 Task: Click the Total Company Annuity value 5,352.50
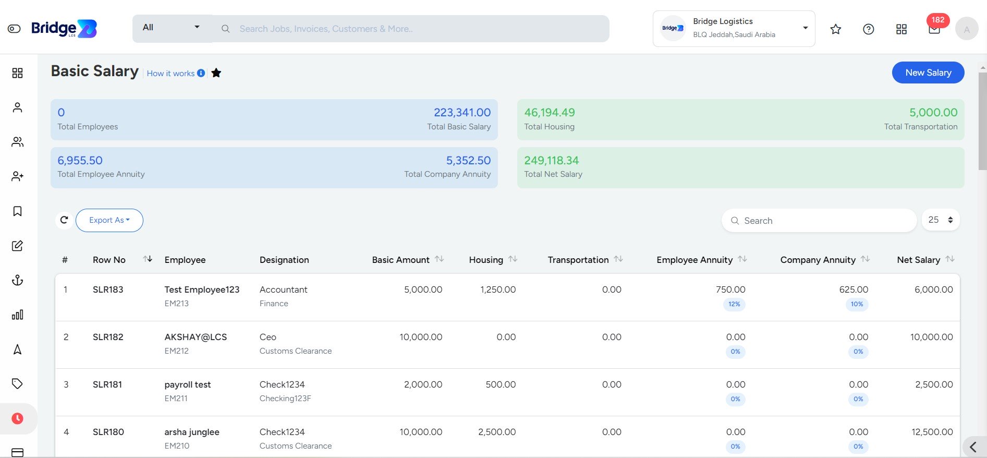click(x=468, y=161)
